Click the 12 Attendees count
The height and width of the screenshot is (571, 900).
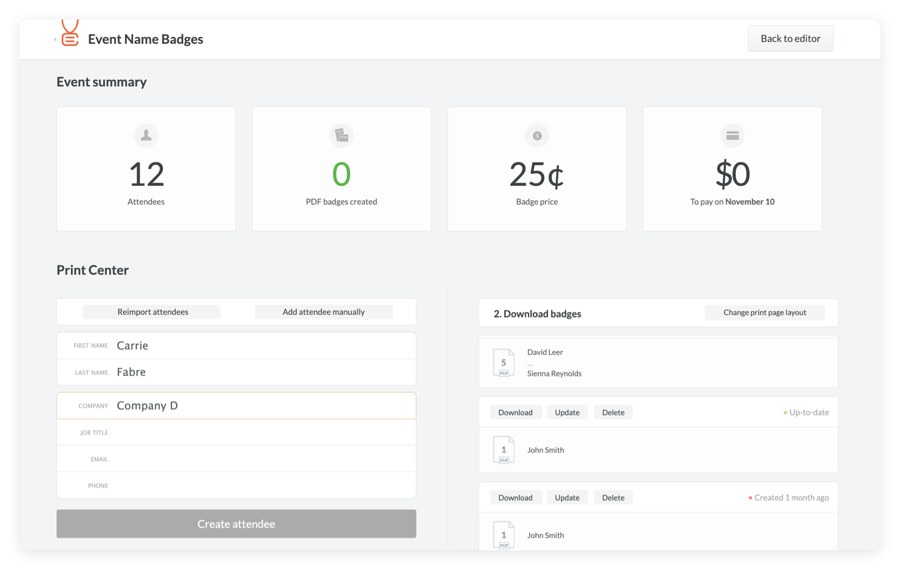[146, 174]
